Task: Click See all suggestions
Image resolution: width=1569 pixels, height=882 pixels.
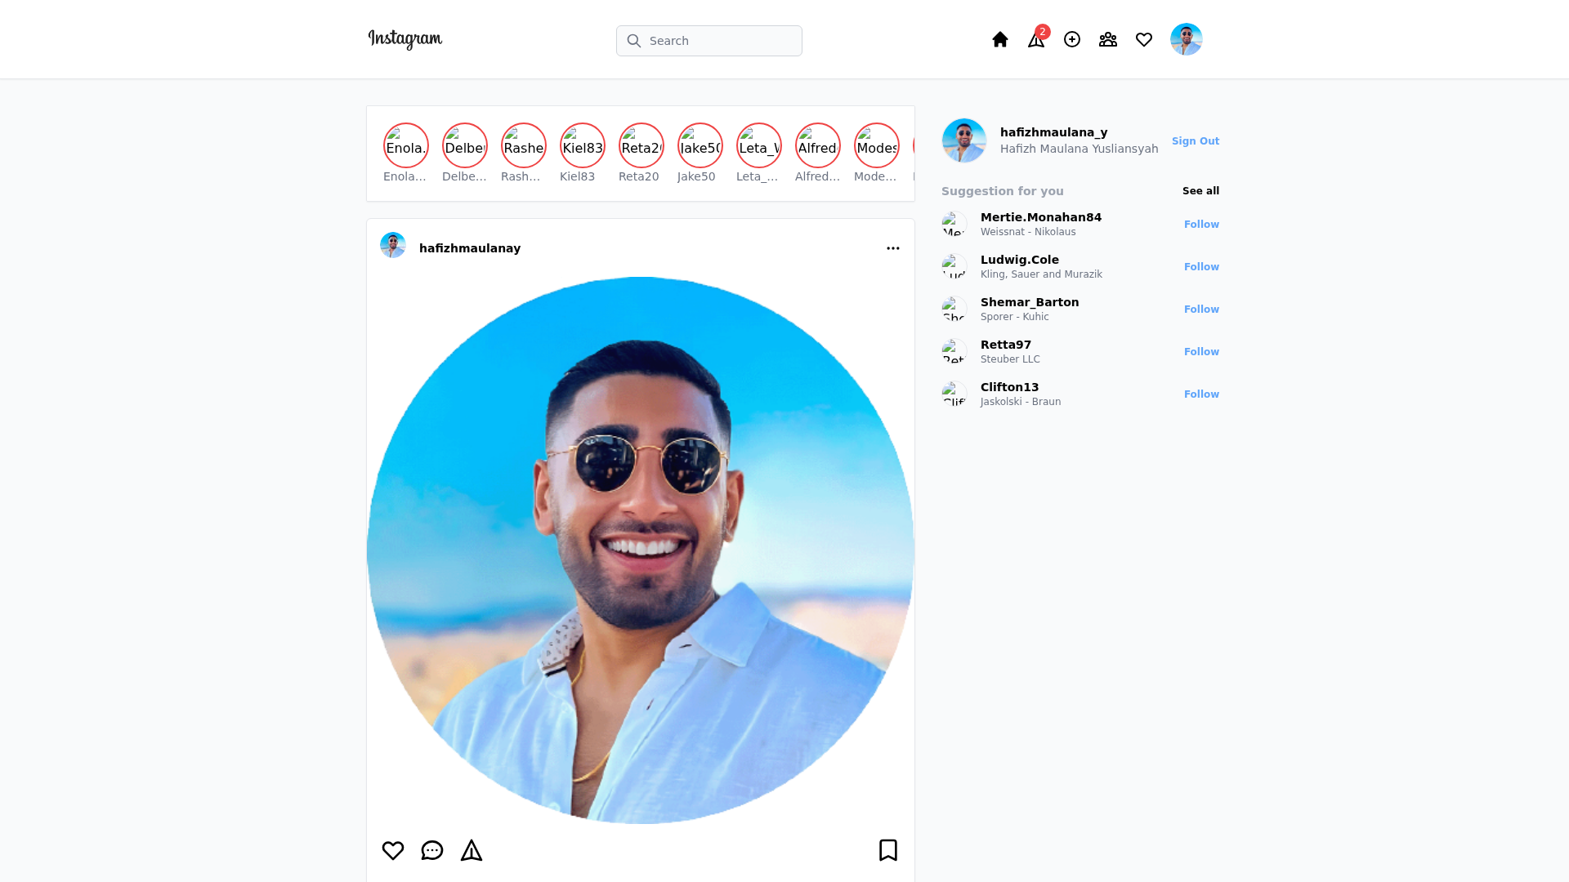Action: tap(1200, 190)
